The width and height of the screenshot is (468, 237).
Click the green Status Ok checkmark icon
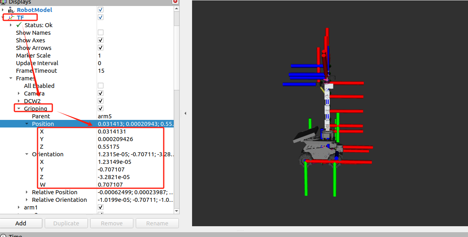click(x=19, y=25)
